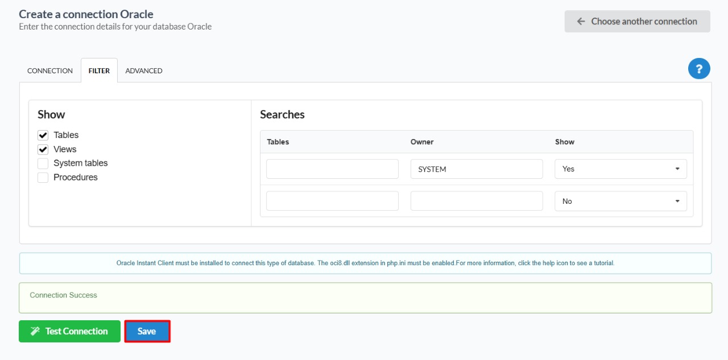Enable the Procedures checkbox
The height and width of the screenshot is (360, 728).
point(43,178)
